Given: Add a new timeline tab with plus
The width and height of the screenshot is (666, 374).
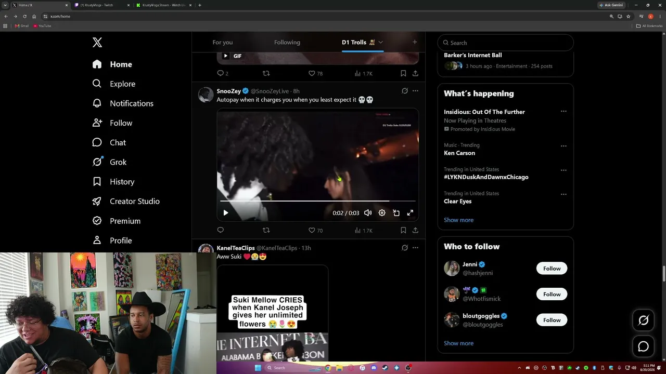Looking at the screenshot, I should [415, 42].
